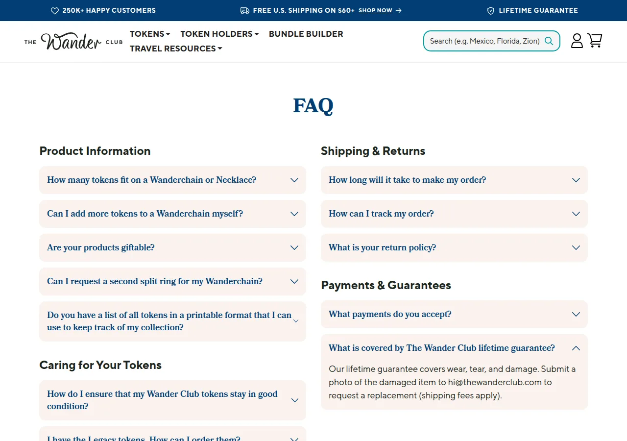Image resolution: width=627 pixels, height=441 pixels.
Task: Click the 'Lifetime Guarantee' banner text
Action: coord(538,10)
